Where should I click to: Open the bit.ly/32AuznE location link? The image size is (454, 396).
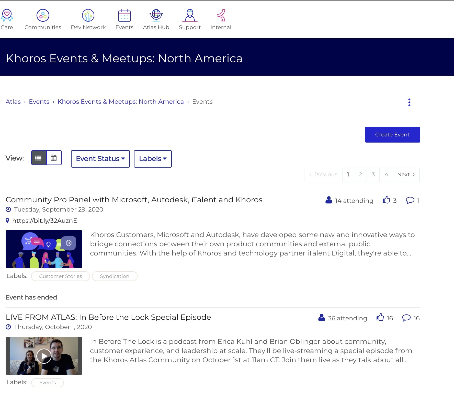tap(44, 221)
